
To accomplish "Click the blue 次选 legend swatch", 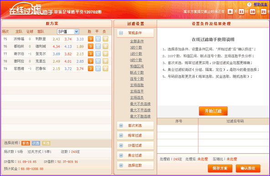I will pyautogui.click(x=36, y=143).
